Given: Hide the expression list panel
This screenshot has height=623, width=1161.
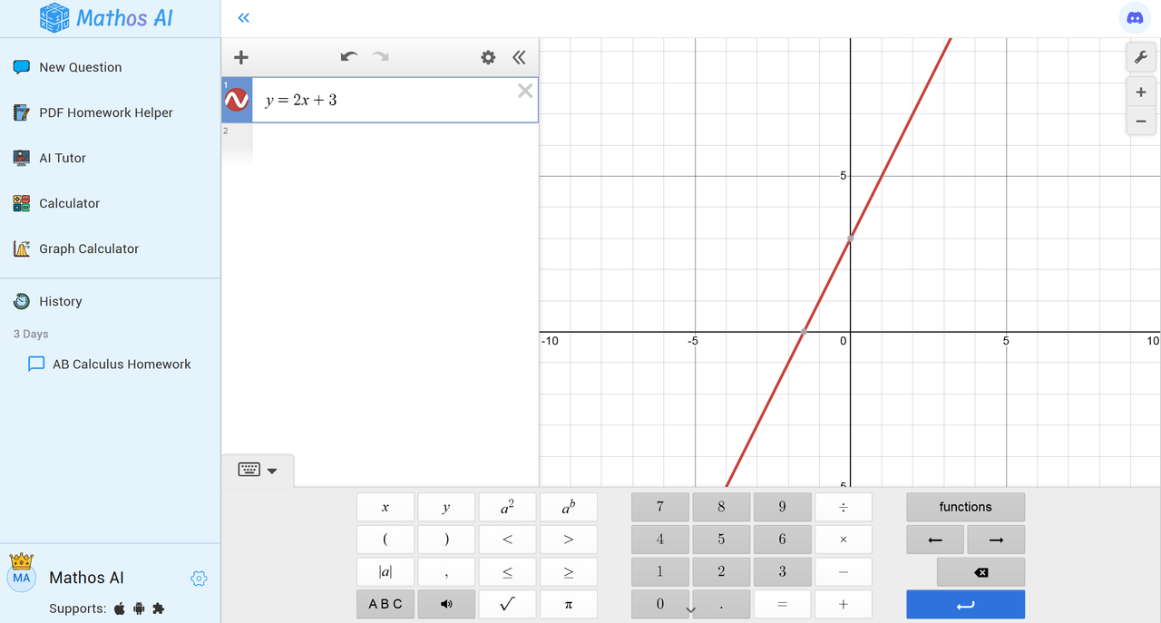Looking at the screenshot, I should (519, 57).
